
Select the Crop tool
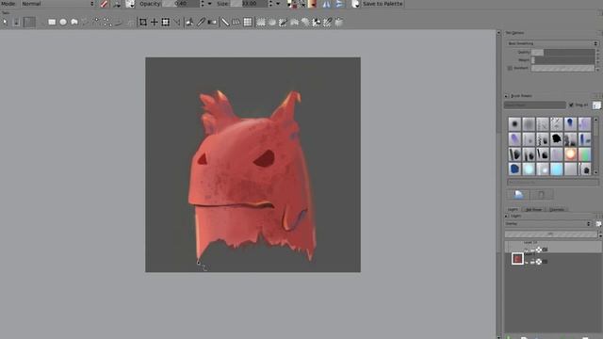143,22
